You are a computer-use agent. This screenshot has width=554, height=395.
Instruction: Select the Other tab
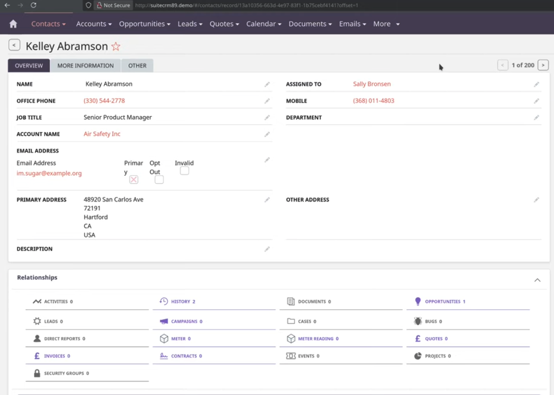tap(137, 65)
